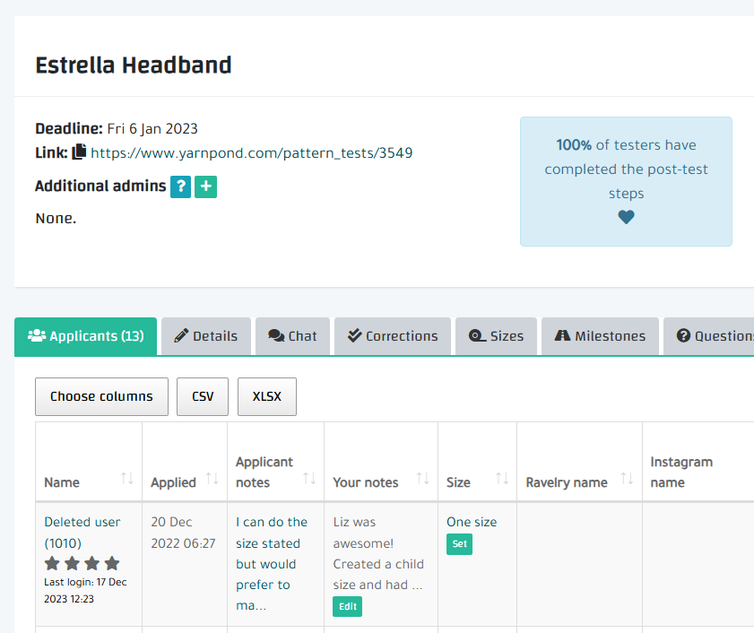The height and width of the screenshot is (633, 754).
Task: Click the heart icon in completion box
Action: click(x=626, y=217)
